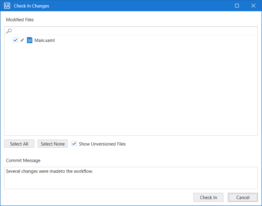
Task: Click the pencil modified-file icon beside Main.xaml
Action: pos(22,40)
